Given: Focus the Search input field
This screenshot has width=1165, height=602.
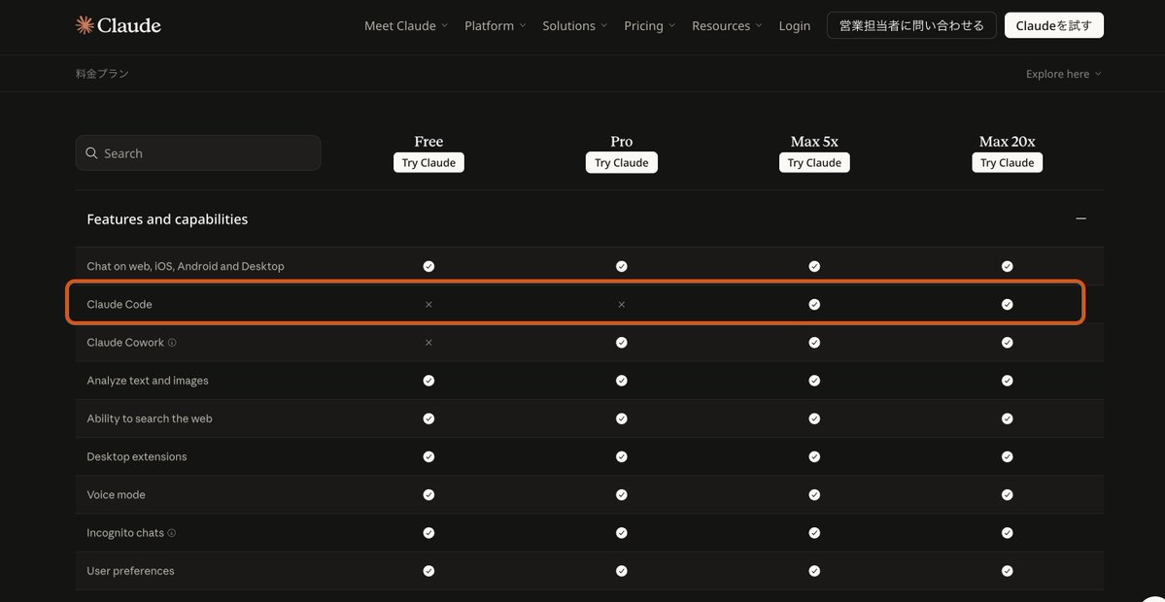Looking at the screenshot, I should pyautogui.click(x=198, y=152).
